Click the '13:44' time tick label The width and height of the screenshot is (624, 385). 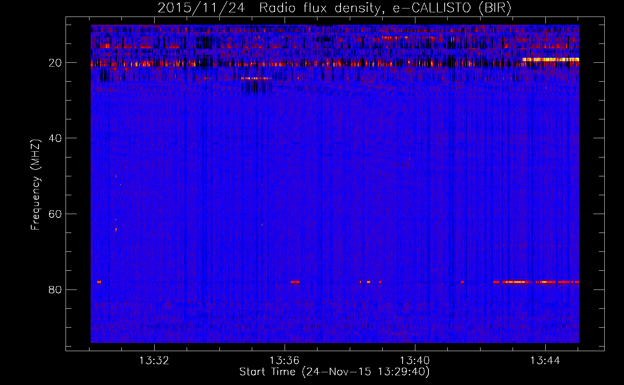pyautogui.click(x=545, y=361)
